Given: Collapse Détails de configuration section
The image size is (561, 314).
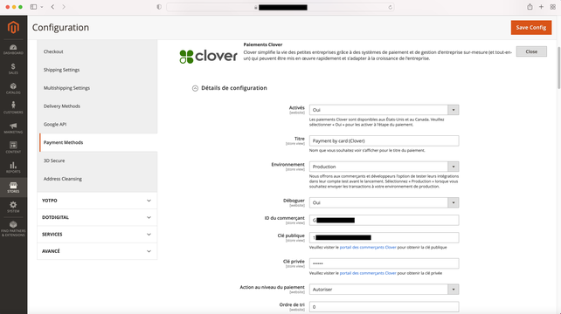Looking at the screenshot, I should point(195,88).
